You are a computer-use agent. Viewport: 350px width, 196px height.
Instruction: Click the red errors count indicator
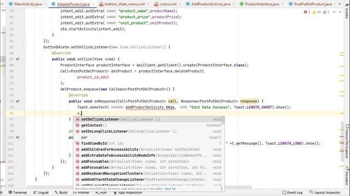pos(307,12)
